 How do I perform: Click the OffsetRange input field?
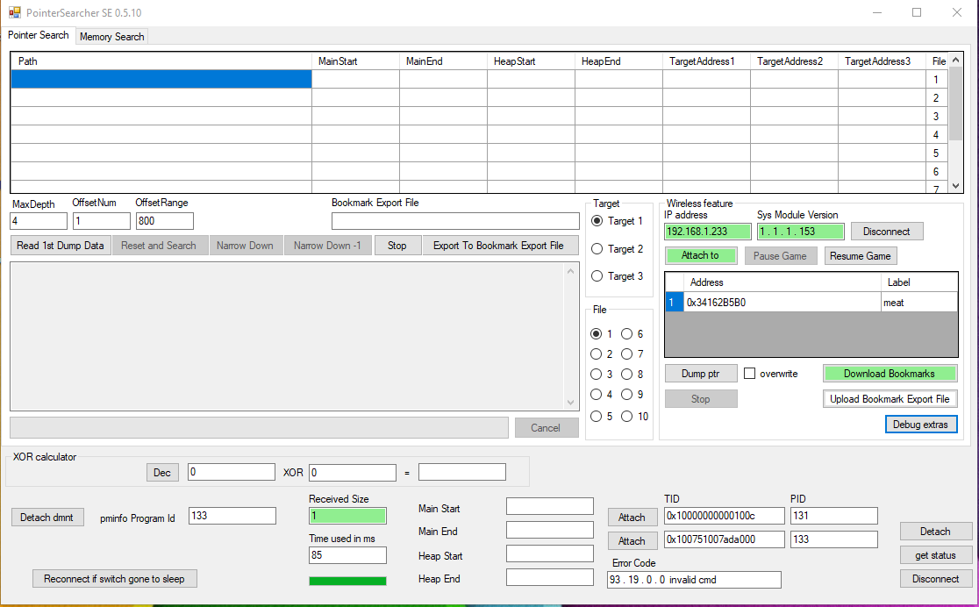coord(165,221)
